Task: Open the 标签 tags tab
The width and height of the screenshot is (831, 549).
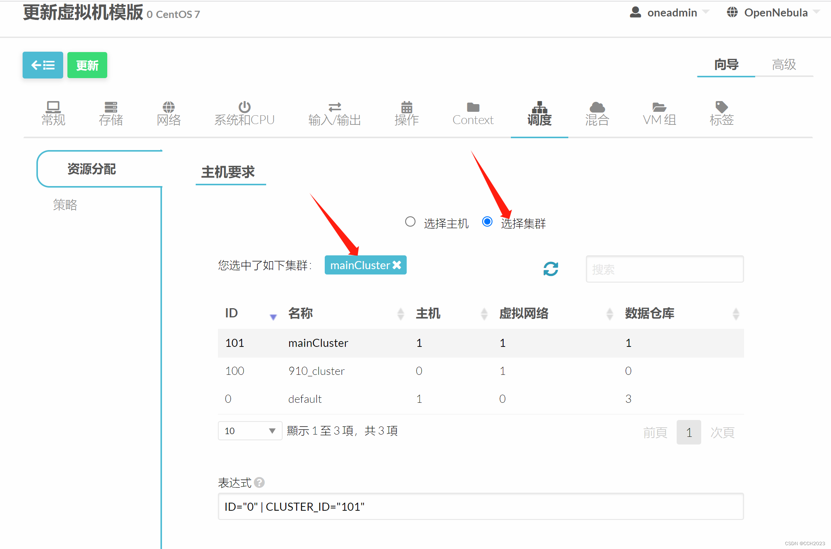Action: coord(721,114)
